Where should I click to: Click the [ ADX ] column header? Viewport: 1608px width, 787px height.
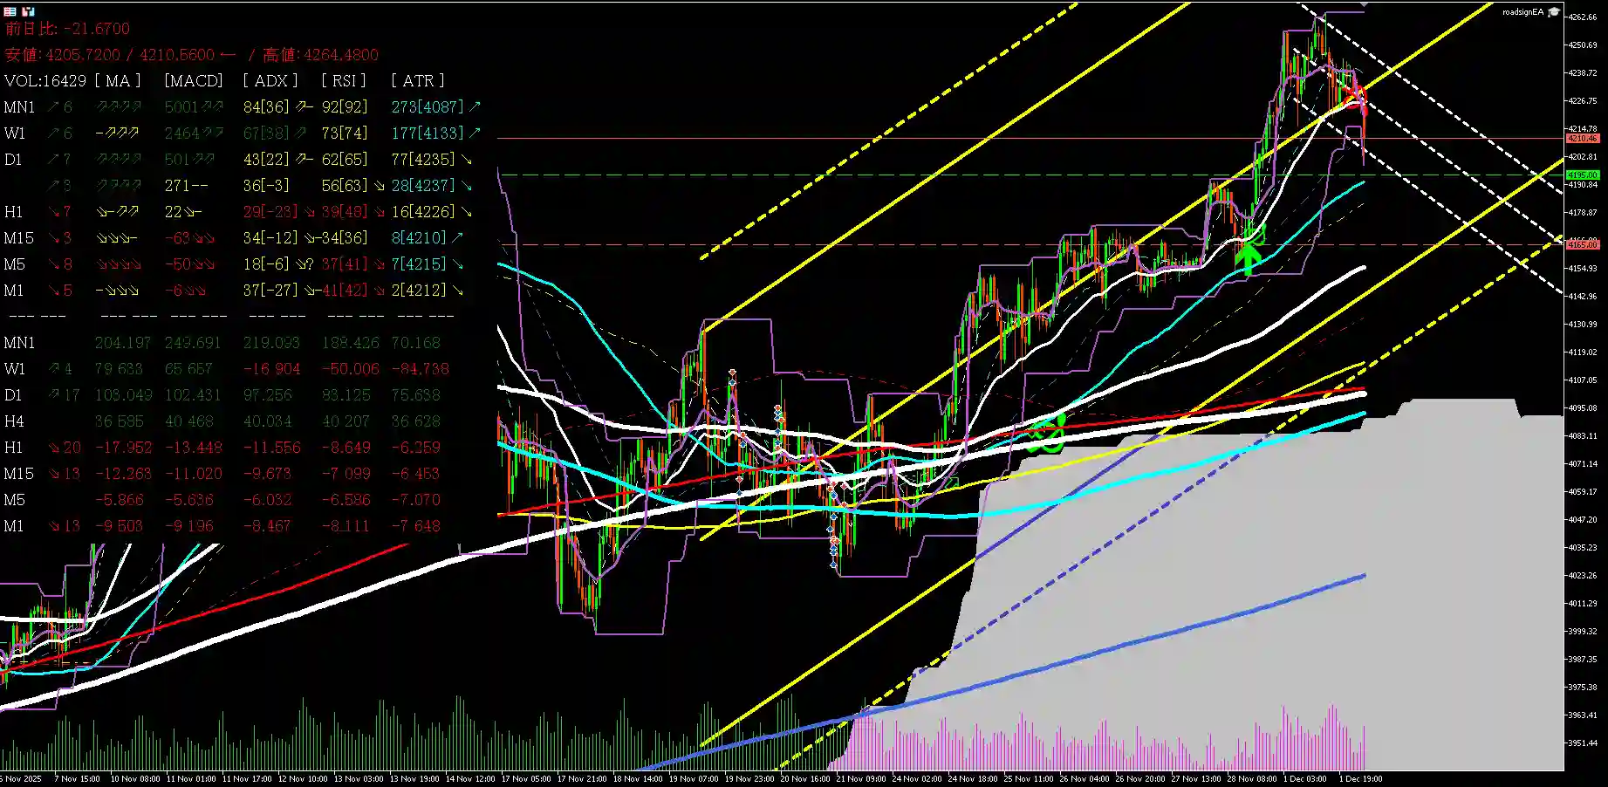tap(270, 81)
